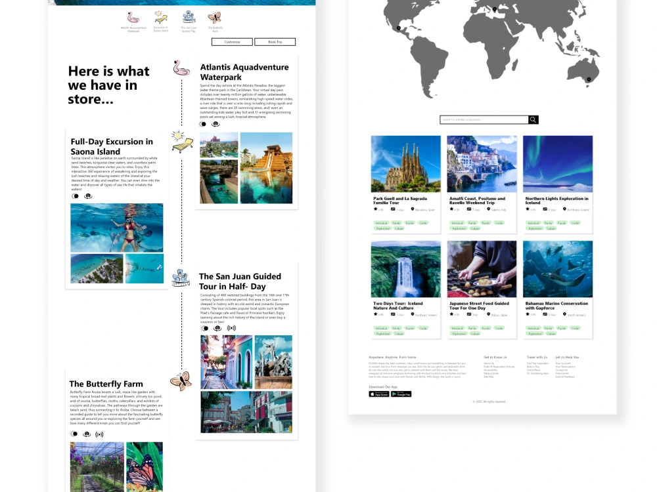Click the 'About Us' footer link

pyautogui.click(x=489, y=363)
